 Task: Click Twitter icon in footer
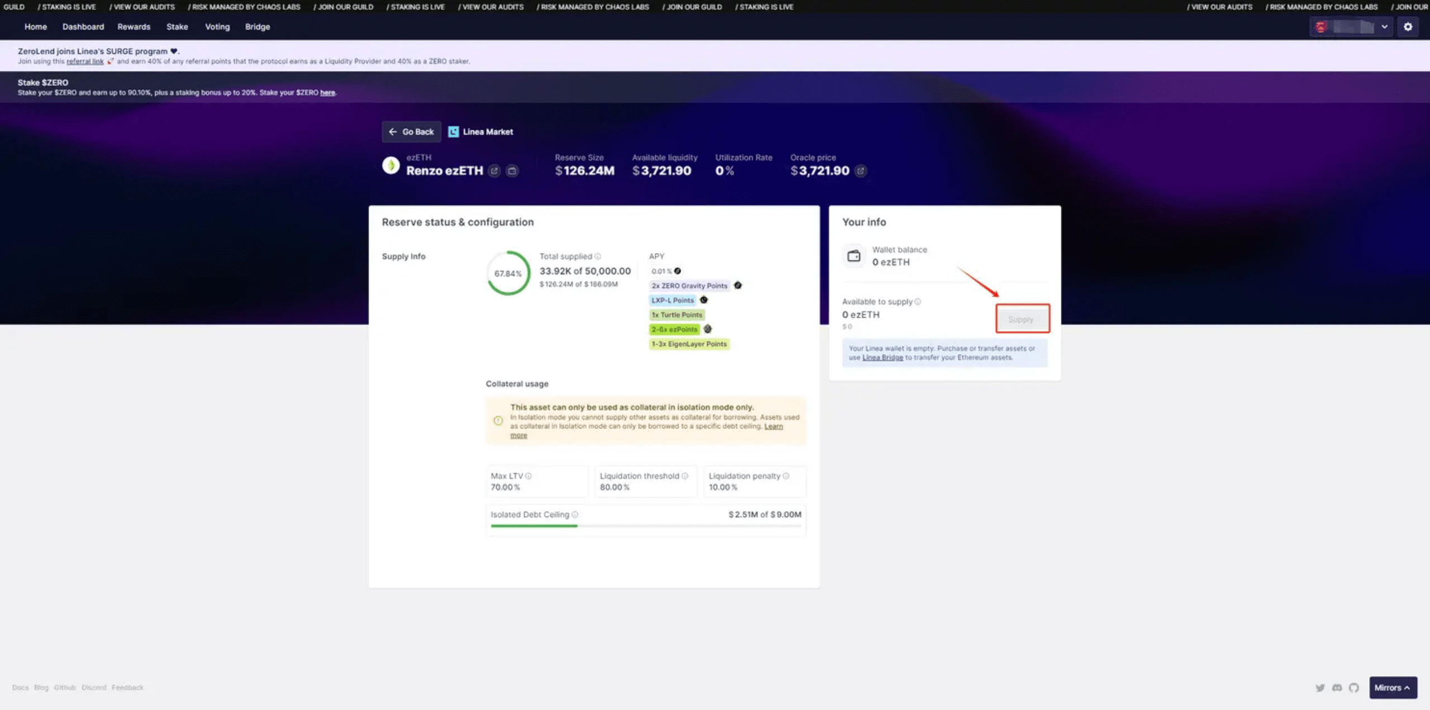click(x=1320, y=688)
